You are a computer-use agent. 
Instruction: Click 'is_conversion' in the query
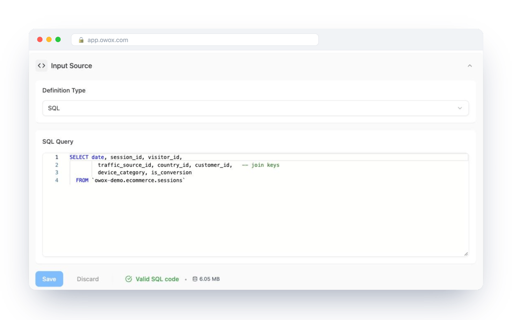(171, 172)
